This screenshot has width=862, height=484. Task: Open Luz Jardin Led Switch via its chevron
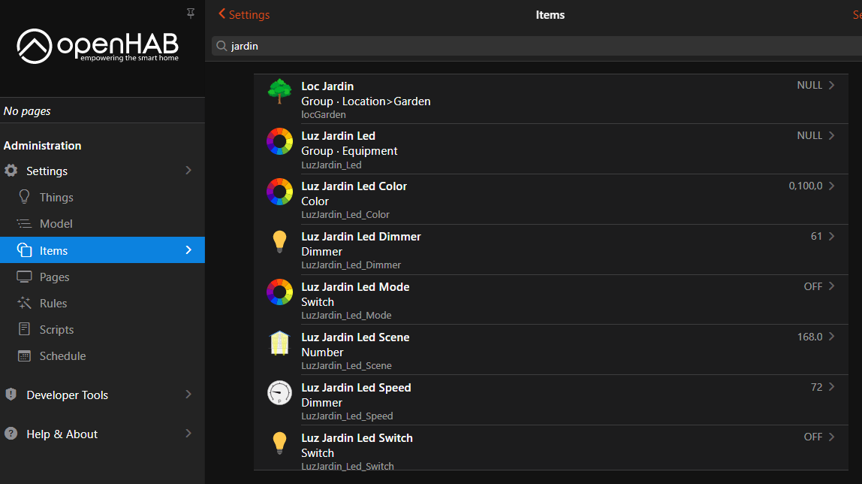[832, 437]
